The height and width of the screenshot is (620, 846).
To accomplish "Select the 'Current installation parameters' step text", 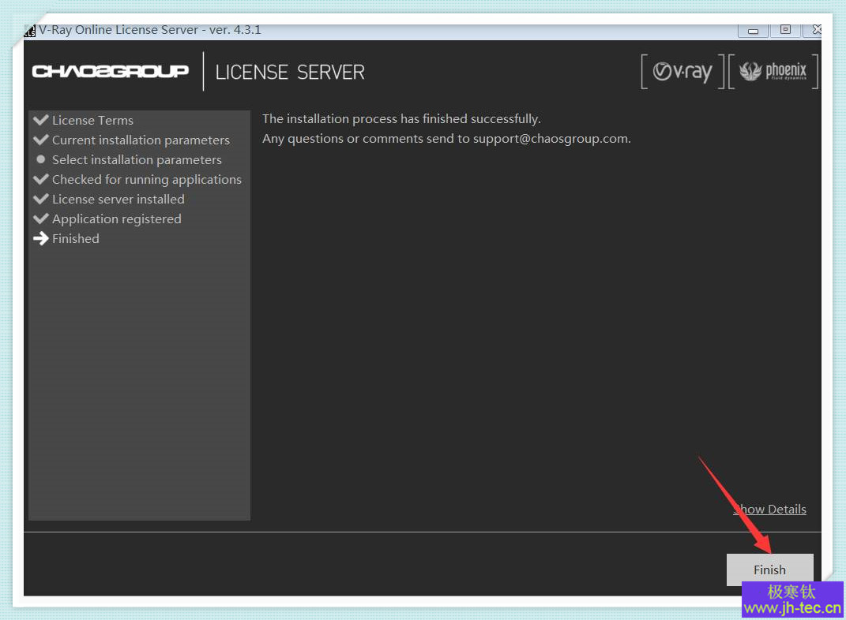I will click(141, 140).
